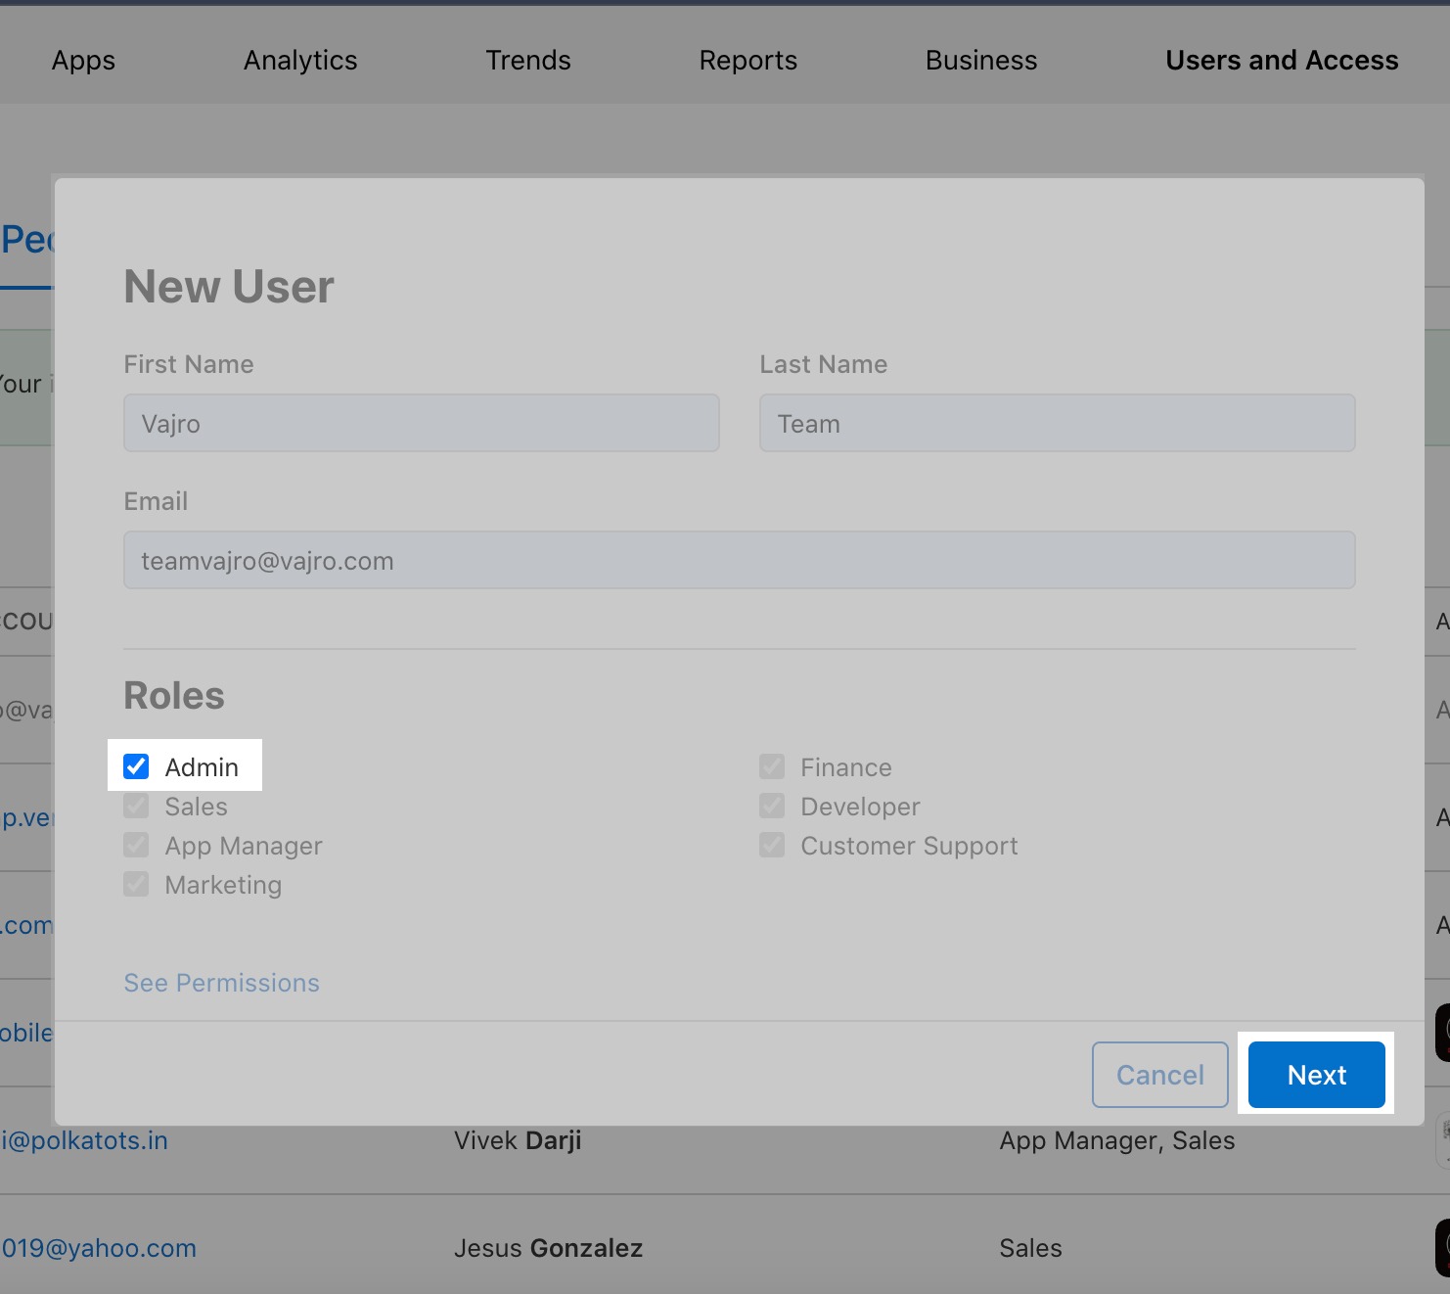Click the Next button

click(1316, 1075)
